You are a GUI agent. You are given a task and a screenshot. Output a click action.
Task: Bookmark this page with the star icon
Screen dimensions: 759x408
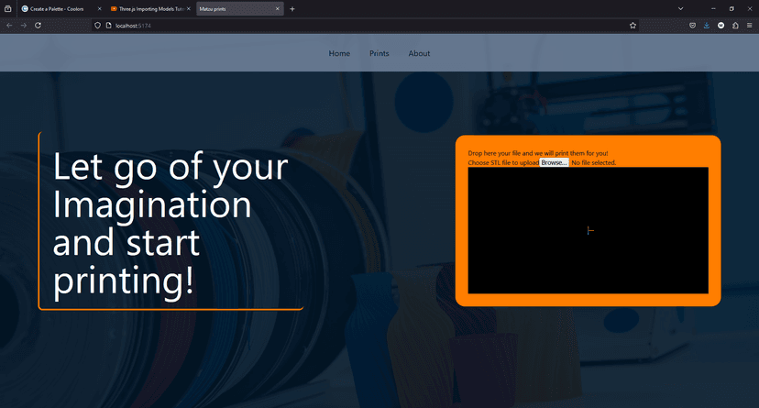pyautogui.click(x=632, y=26)
